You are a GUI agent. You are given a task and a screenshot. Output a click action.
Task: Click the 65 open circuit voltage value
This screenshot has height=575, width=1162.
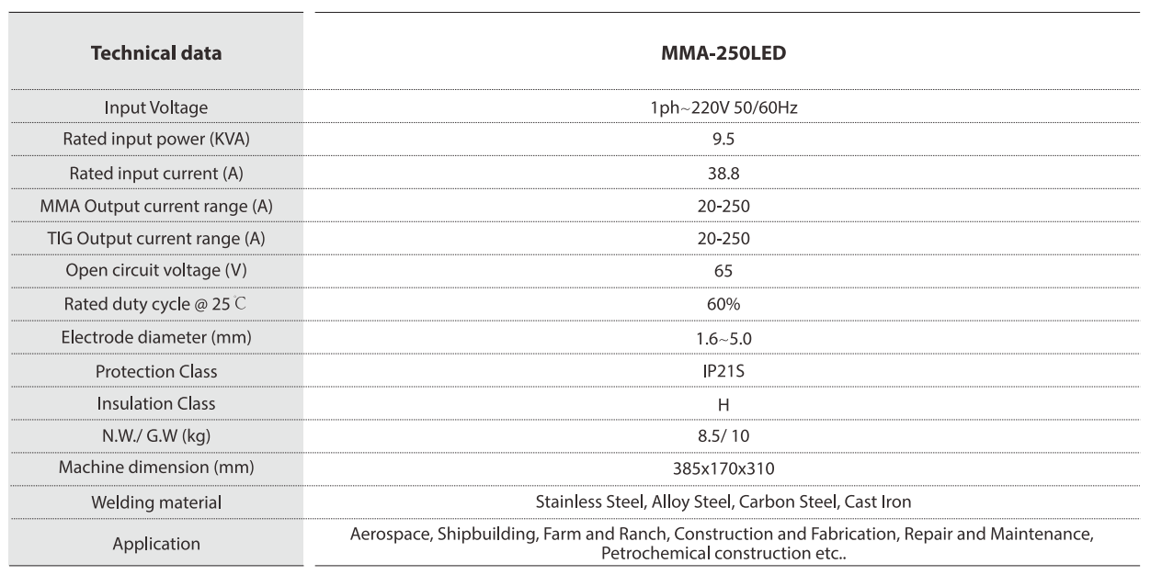[723, 271]
